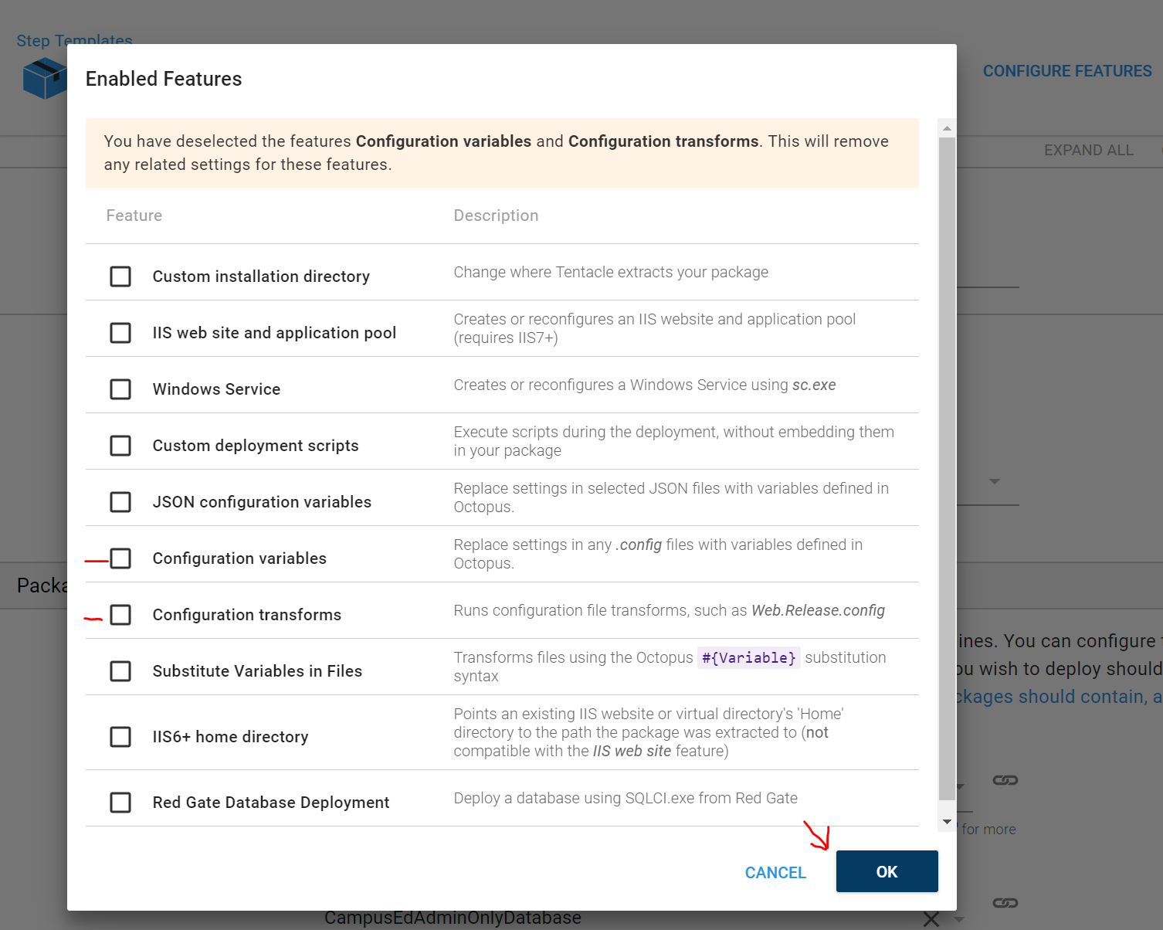This screenshot has width=1163, height=930.
Task: Click the lower chain link icon on right
Action: [1005, 902]
